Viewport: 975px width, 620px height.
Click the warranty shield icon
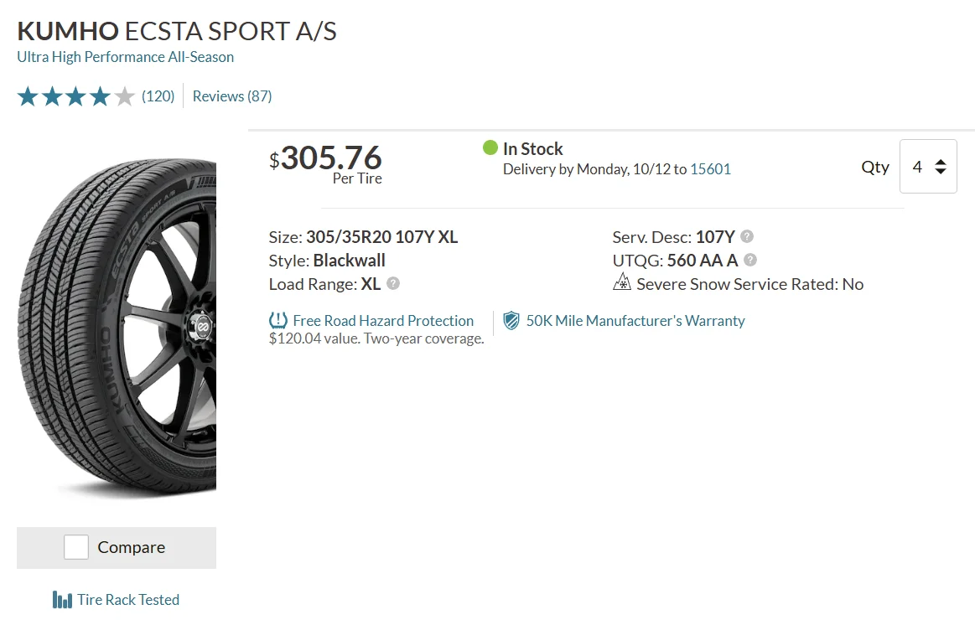(511, 321)
